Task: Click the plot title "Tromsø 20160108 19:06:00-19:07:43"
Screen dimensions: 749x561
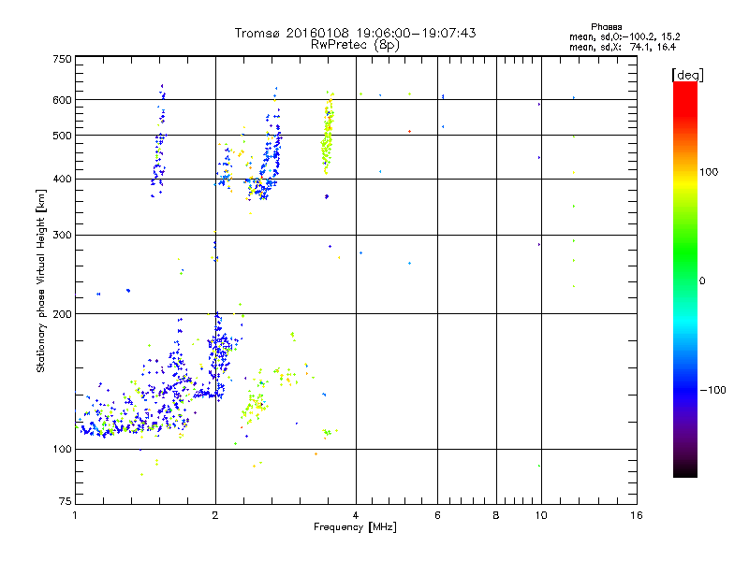Action: click(x=355, y=33)
